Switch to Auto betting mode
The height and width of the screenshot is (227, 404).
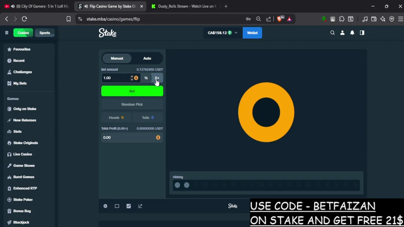[x=147, y=58]
